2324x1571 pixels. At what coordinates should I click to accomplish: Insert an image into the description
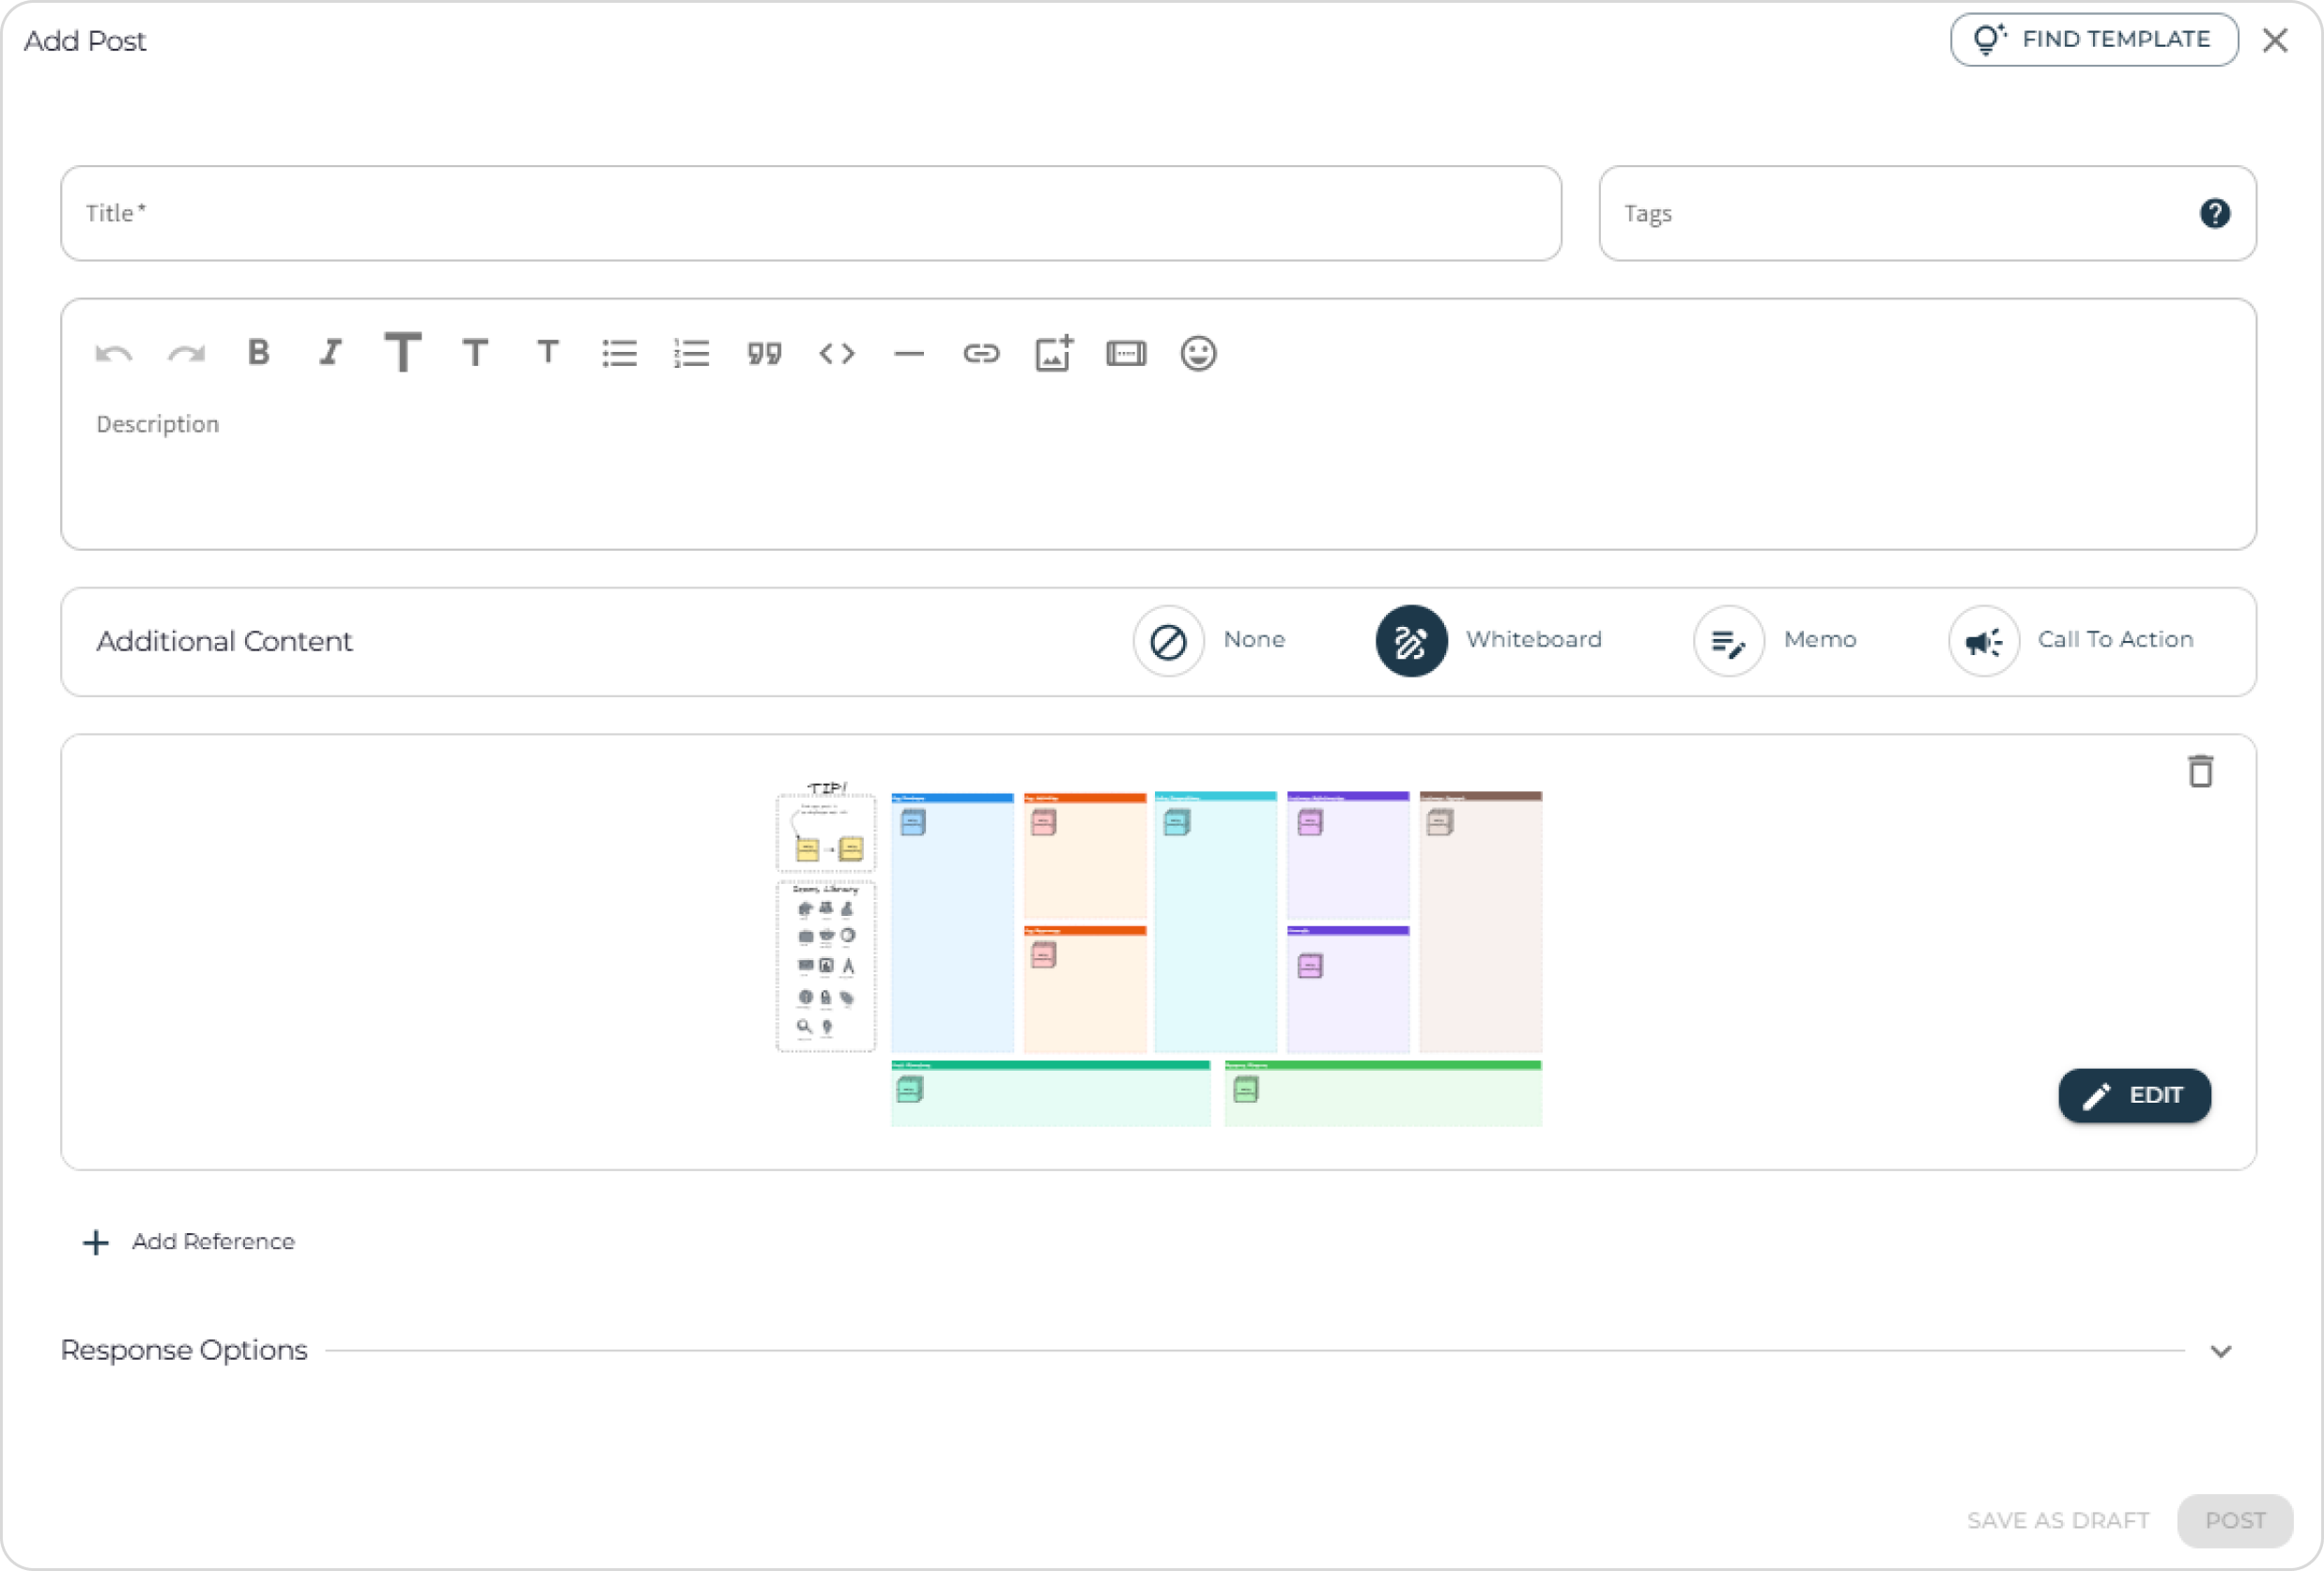(x=1053, y=353)
